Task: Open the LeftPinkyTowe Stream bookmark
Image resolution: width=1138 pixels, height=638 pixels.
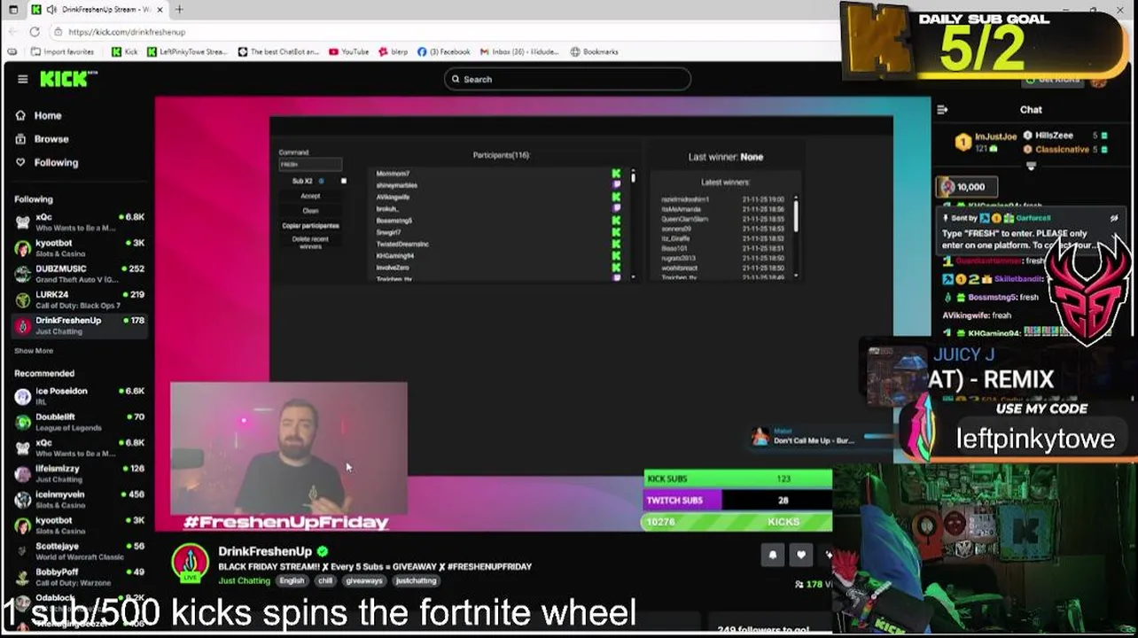Action: pos(187,51)
